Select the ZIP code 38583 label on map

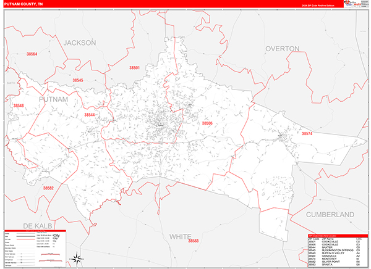point(194,241)
